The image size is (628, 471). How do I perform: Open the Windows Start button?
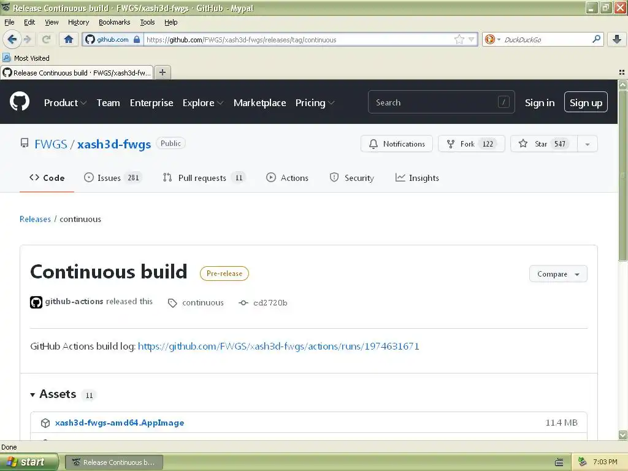coord(29,462)
